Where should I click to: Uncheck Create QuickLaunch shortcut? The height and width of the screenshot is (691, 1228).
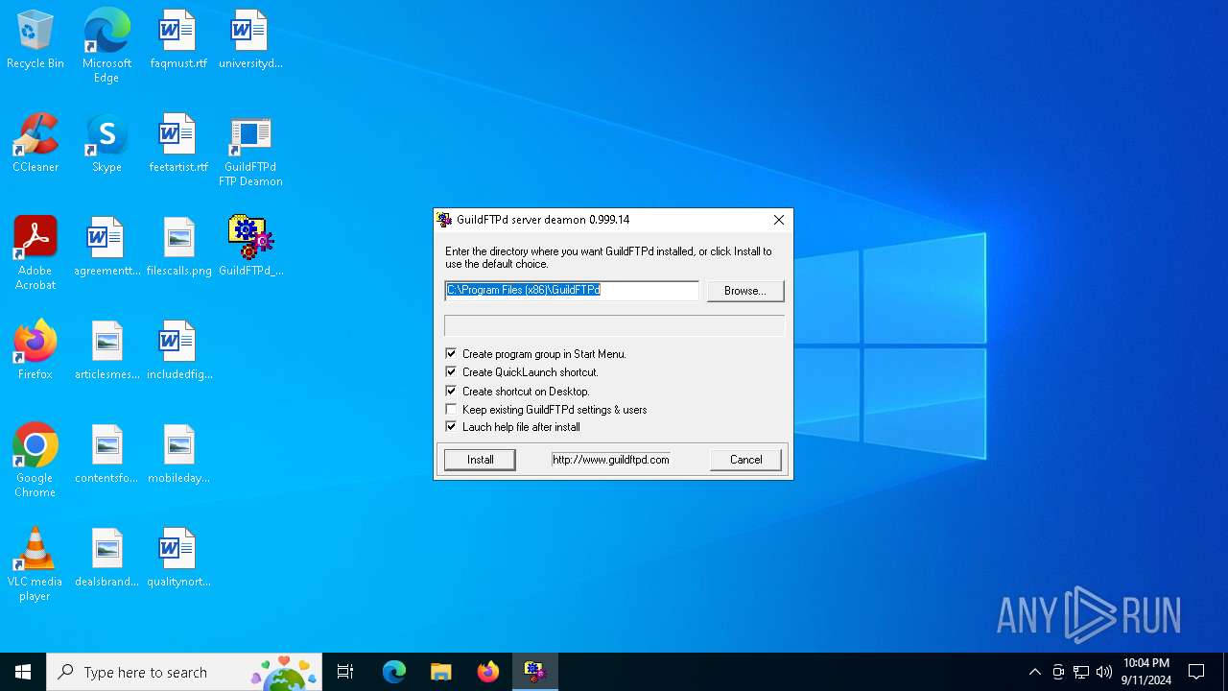pos(451,372)
